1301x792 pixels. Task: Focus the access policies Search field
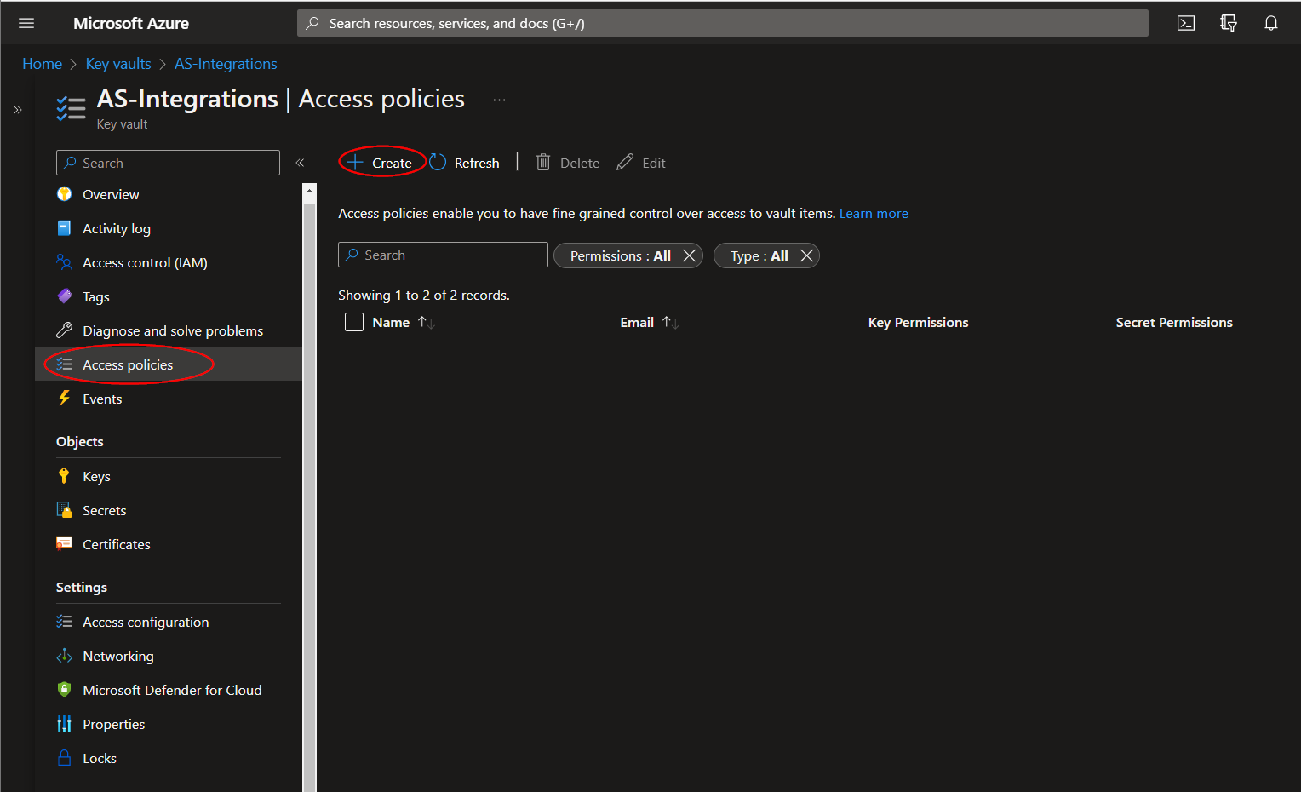point(443,255)
